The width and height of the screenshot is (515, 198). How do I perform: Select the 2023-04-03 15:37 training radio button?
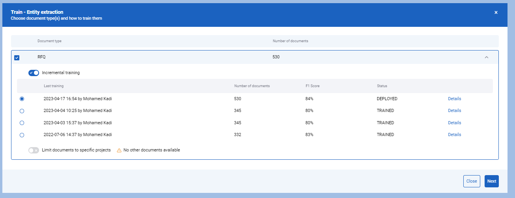pyautogui.click(x=22, y=123)
